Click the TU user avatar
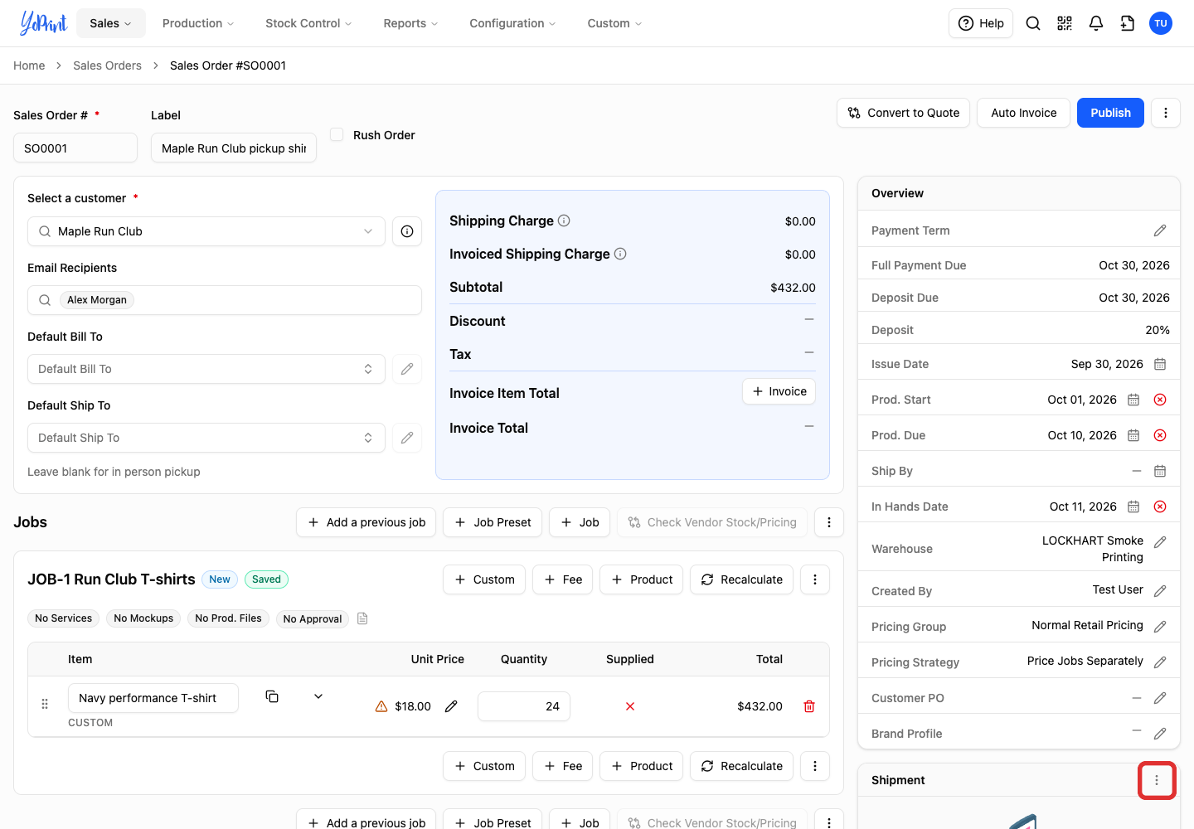Screen dimensions: 1194x829 click(x=1161, y=23)
